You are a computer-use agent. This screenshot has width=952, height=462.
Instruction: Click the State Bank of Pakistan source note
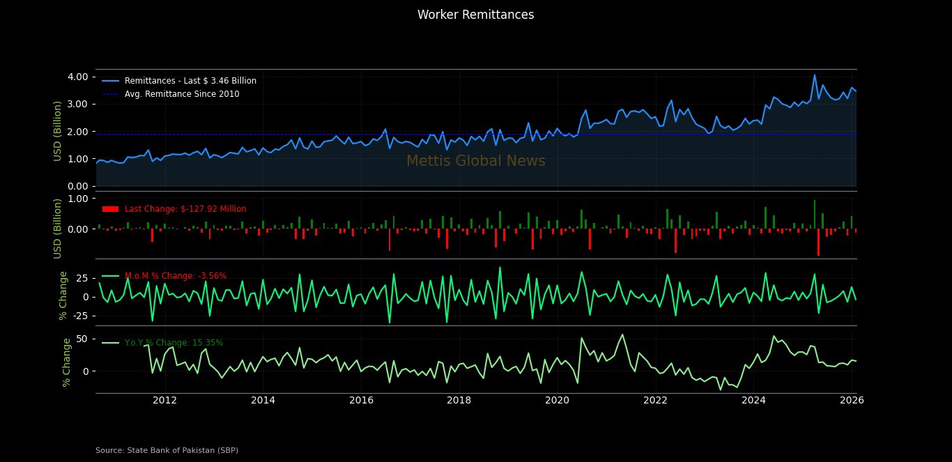click(167, 451)
